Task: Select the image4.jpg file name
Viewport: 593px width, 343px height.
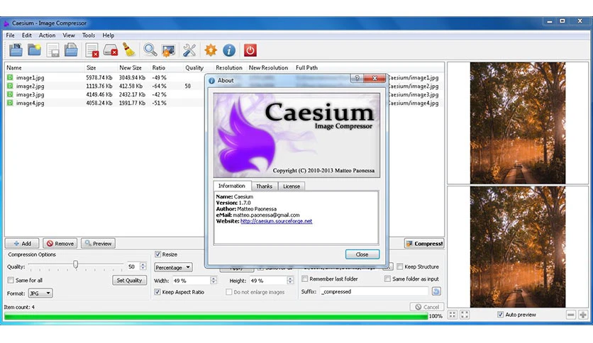Action: coord(30,103)
